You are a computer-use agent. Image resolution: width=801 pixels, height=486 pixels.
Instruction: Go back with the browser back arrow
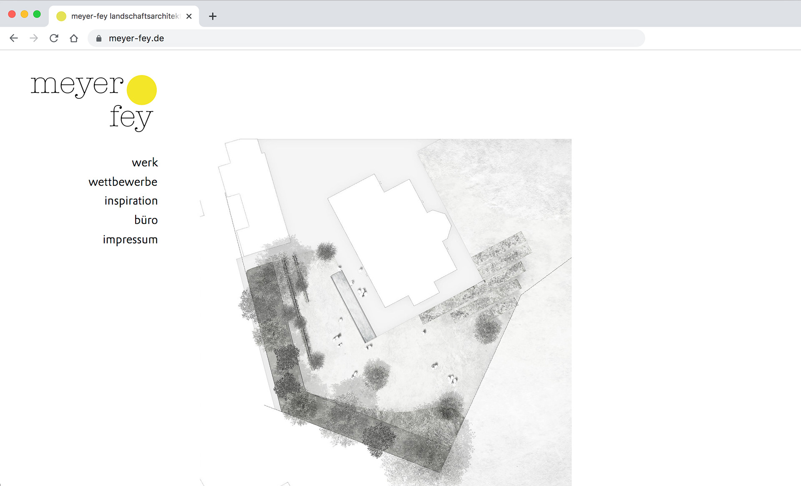tap(14, 38)
